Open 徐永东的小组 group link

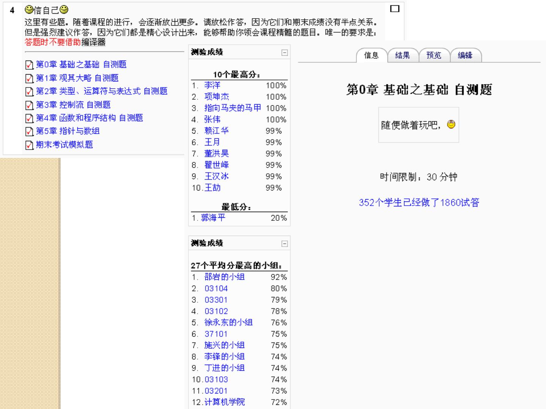coord(229,322)
